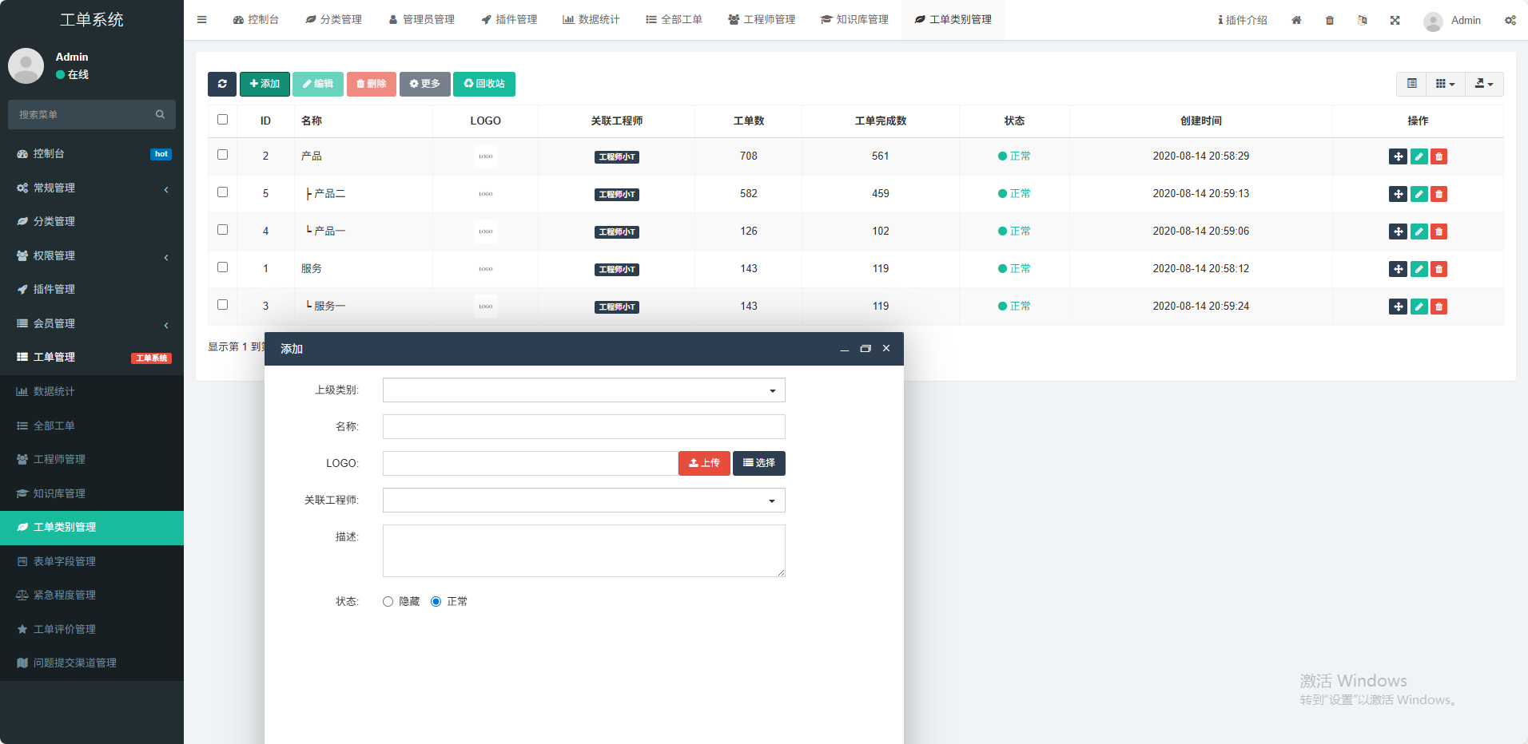This screenshot has width=1528, height=744.
Task: Switch to the 数据统计 top tab
Action: tap(591, 20)
